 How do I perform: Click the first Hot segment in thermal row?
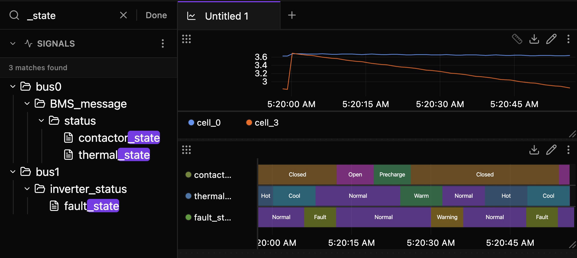click(266, 196)
